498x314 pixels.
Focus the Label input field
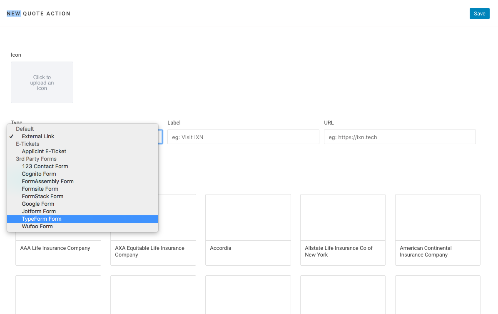[x=243, y=137]
